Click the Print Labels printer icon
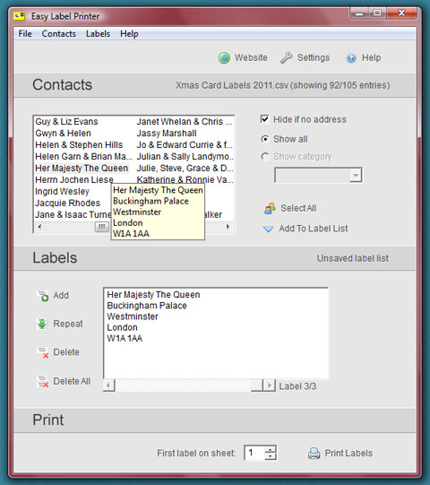 (x=314, y=454)
